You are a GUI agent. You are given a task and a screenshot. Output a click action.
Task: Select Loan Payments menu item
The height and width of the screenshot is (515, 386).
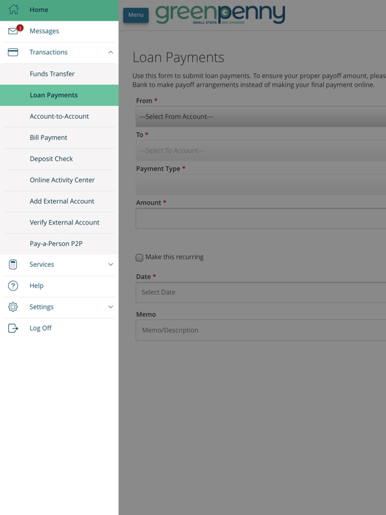click(59, 95)
